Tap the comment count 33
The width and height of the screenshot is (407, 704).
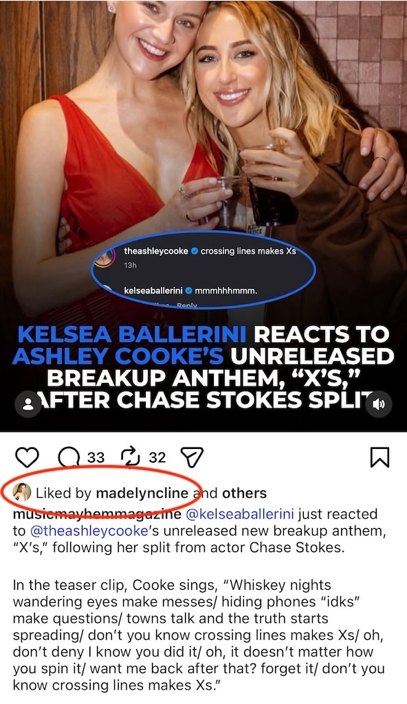pyautogui.click(x=96, y=457)
